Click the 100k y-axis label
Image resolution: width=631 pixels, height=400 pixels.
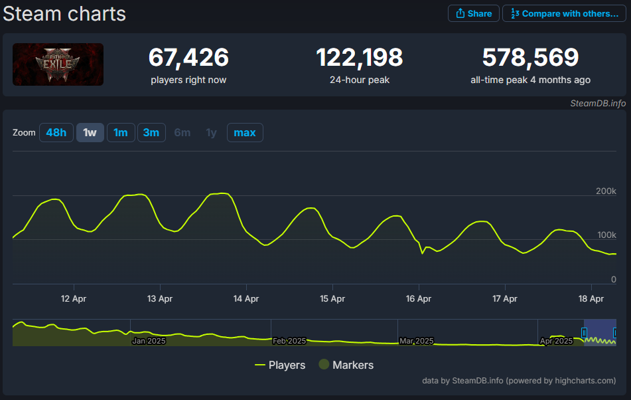point(606,235)
